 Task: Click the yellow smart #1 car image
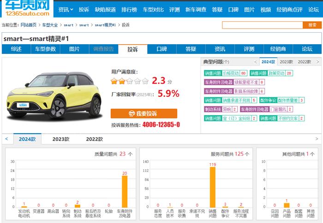pyautogui.click(x=54, y=96)
